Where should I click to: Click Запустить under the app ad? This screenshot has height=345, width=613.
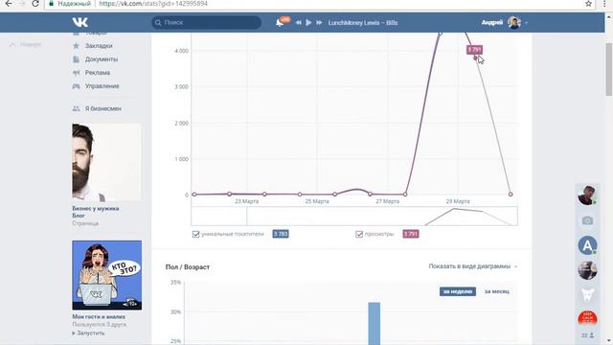pyautogui.click(x=90, y=333)
